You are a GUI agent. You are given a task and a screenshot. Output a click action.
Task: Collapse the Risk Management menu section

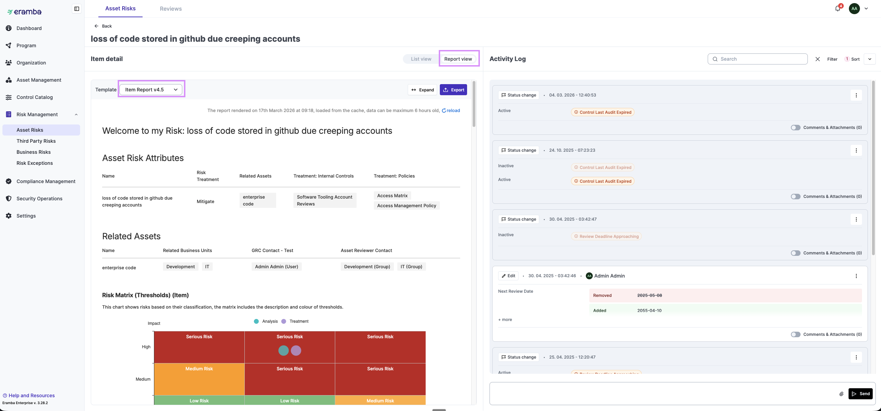coord(76,114)
